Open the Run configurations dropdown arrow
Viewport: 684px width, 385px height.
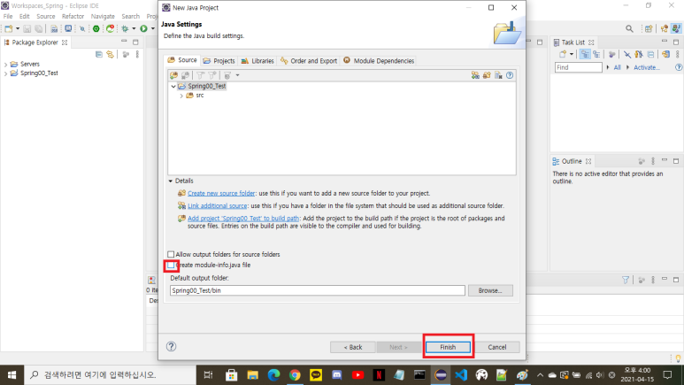[153, 29]
